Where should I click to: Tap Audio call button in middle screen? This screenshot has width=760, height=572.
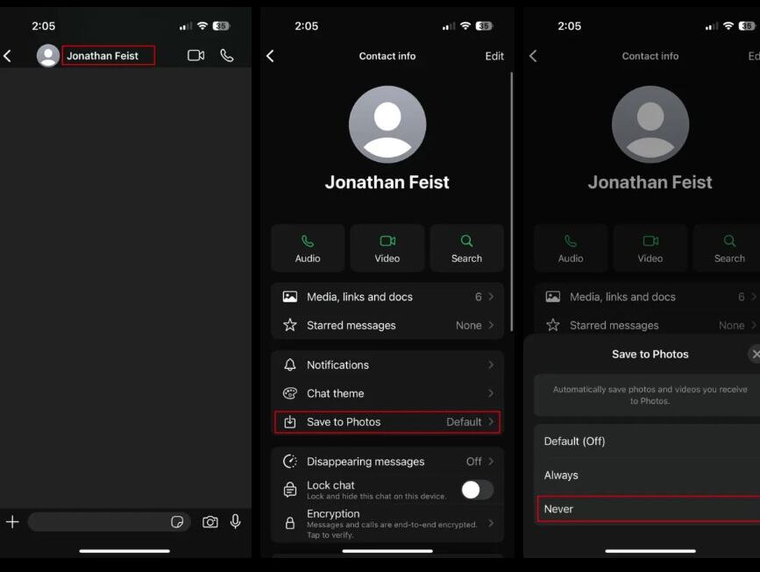tap(308, 249)
